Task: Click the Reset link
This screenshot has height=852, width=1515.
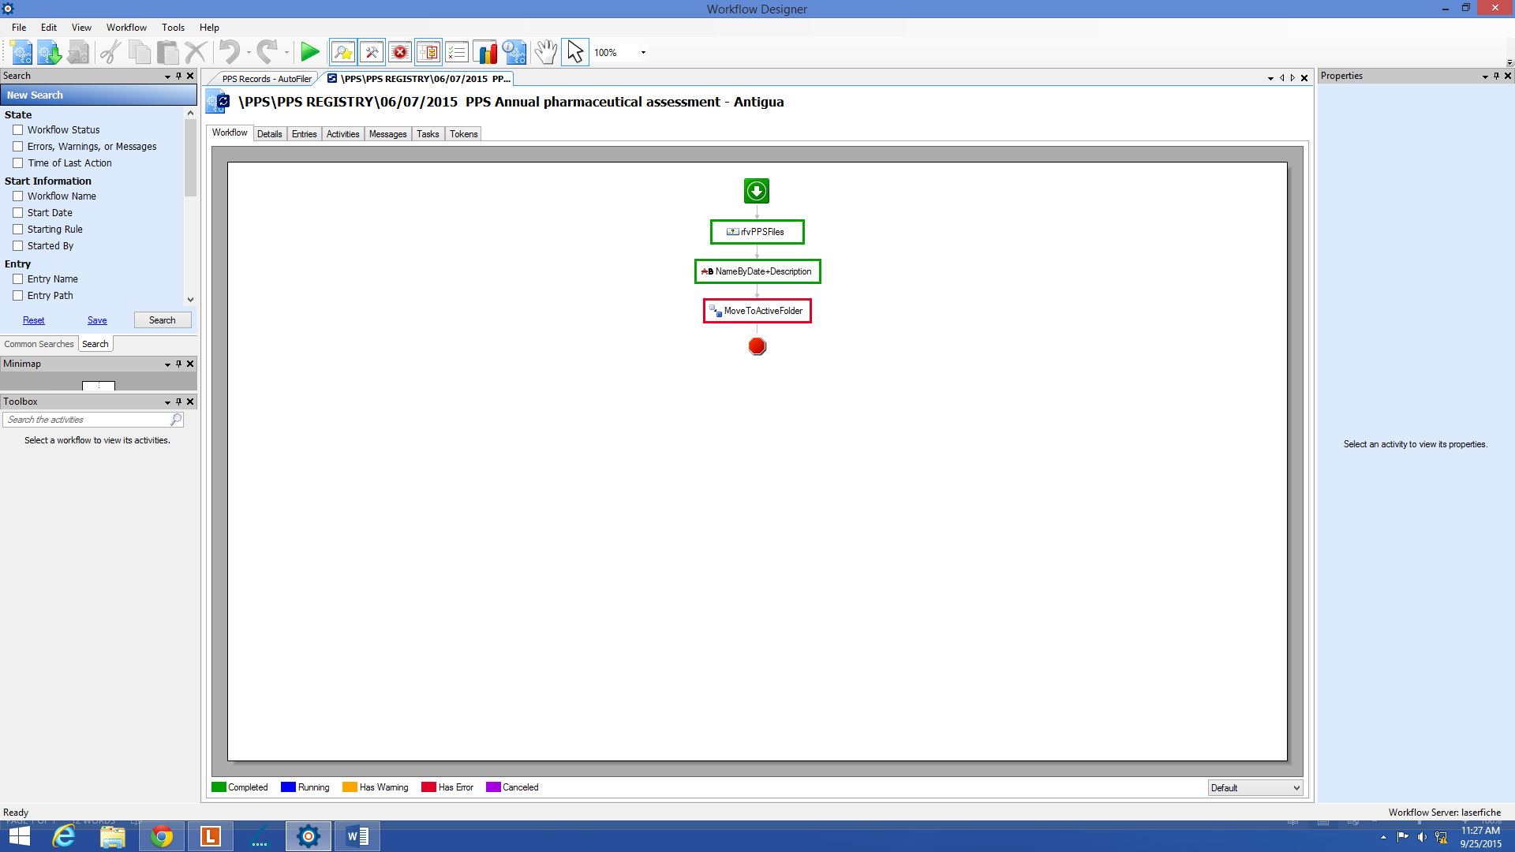Action: [33, 320]
